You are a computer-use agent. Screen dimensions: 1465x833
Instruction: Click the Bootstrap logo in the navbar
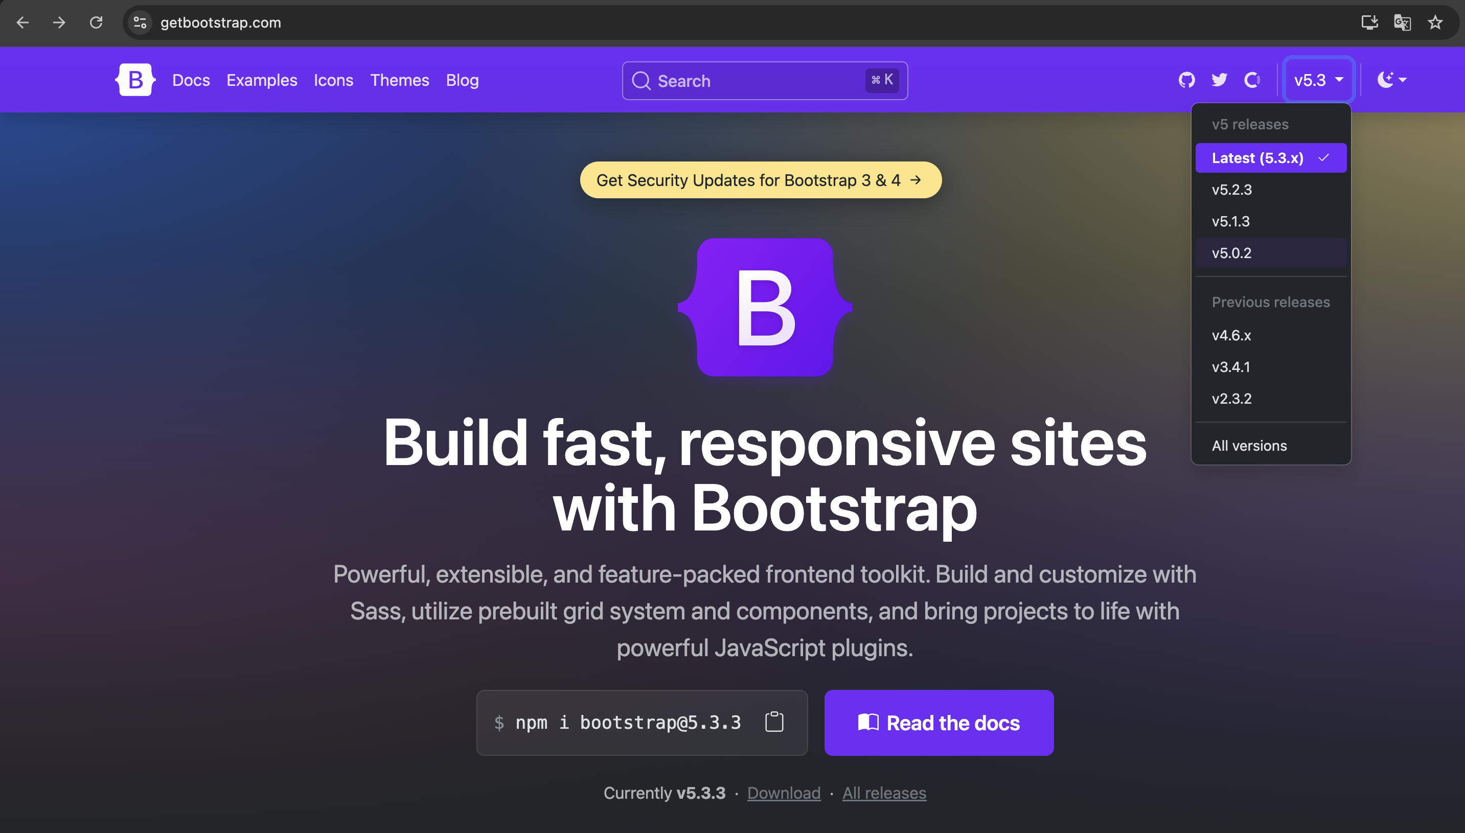click(135, 80)
